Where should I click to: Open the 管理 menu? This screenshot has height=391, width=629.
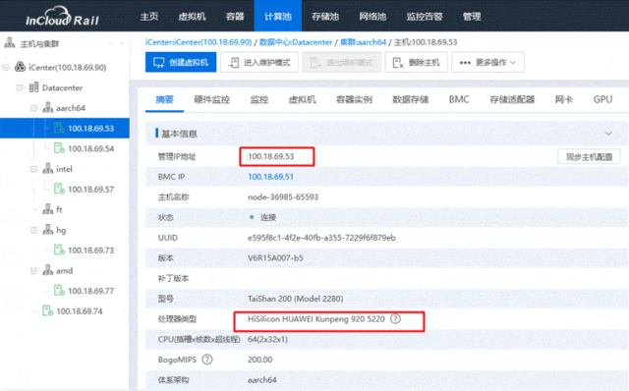click(472, 17)
